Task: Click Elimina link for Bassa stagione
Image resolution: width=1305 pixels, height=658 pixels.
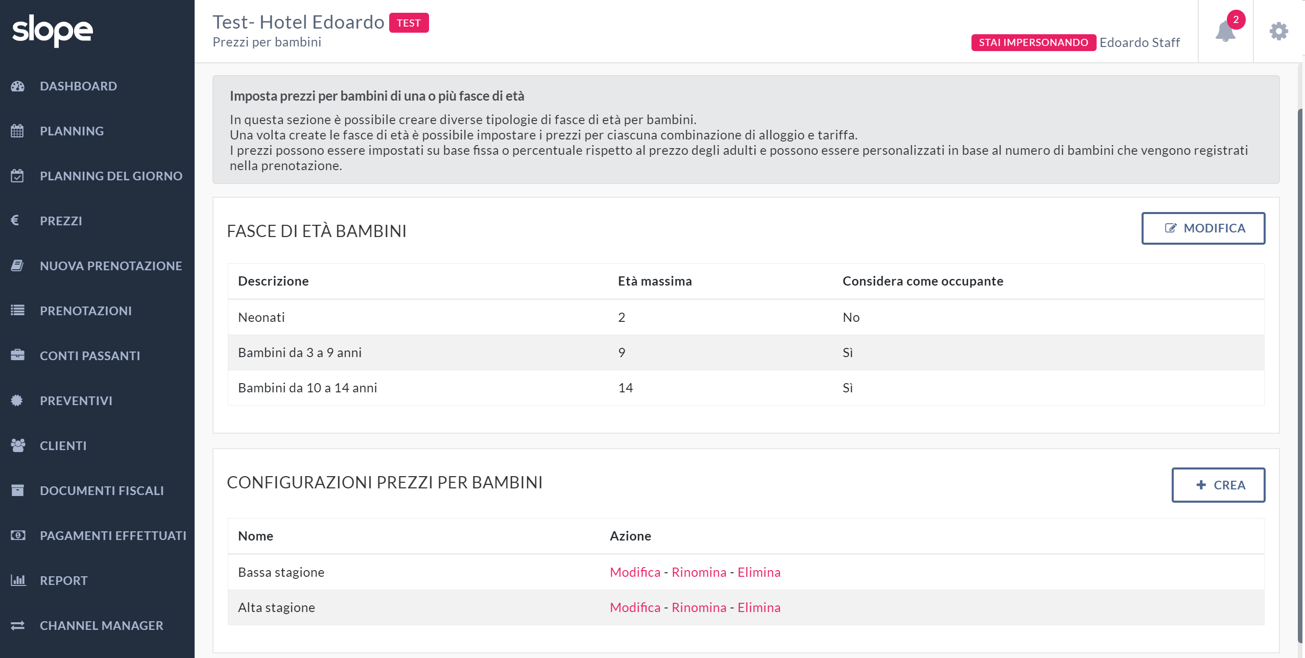Action: 758,572
